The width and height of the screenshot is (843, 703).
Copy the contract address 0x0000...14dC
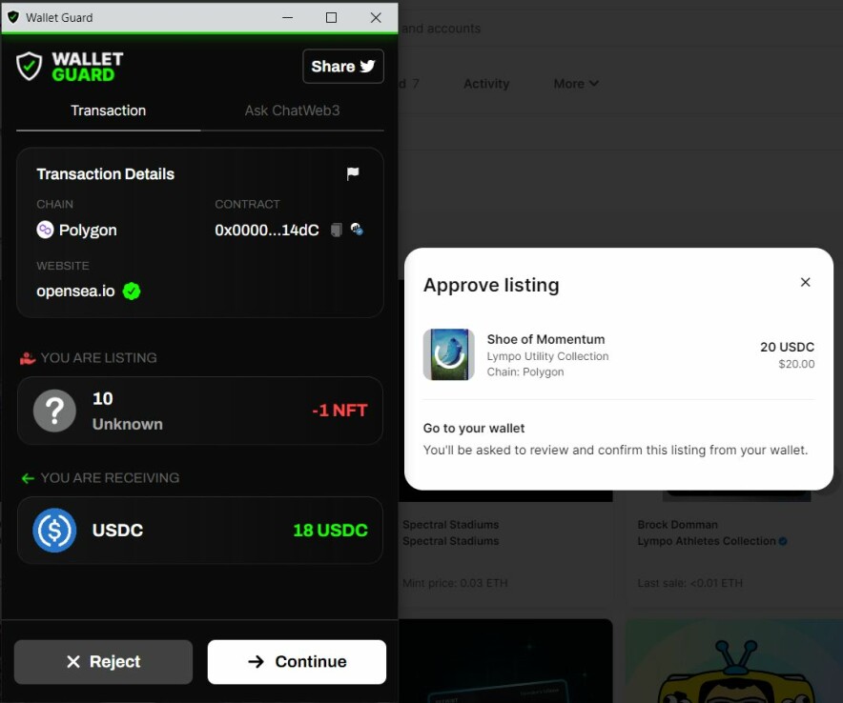point(335,230)
